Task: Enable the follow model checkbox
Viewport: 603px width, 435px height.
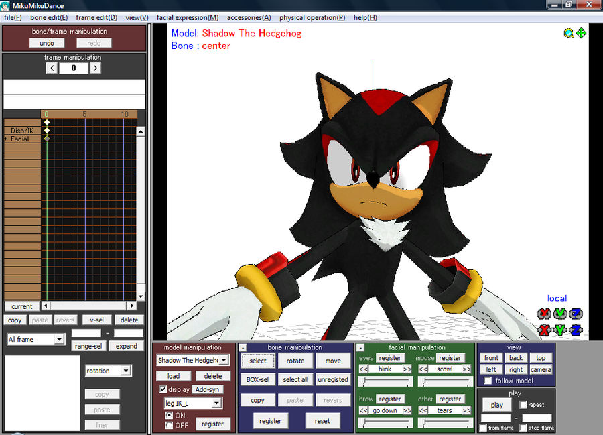Action: pyautogui.click(x=487, y=380)
